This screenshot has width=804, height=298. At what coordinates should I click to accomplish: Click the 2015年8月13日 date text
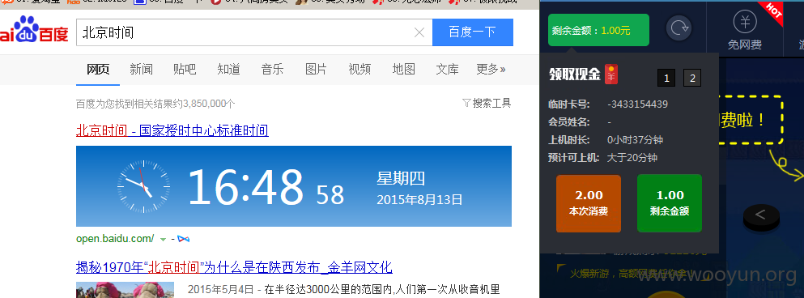pos(419,199)
